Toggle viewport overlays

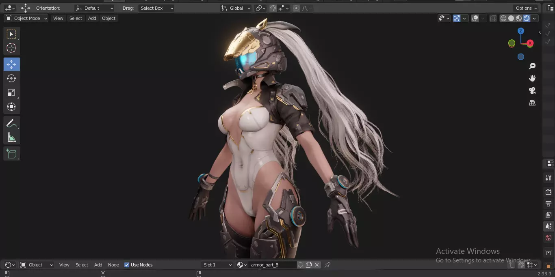point(475,18)
